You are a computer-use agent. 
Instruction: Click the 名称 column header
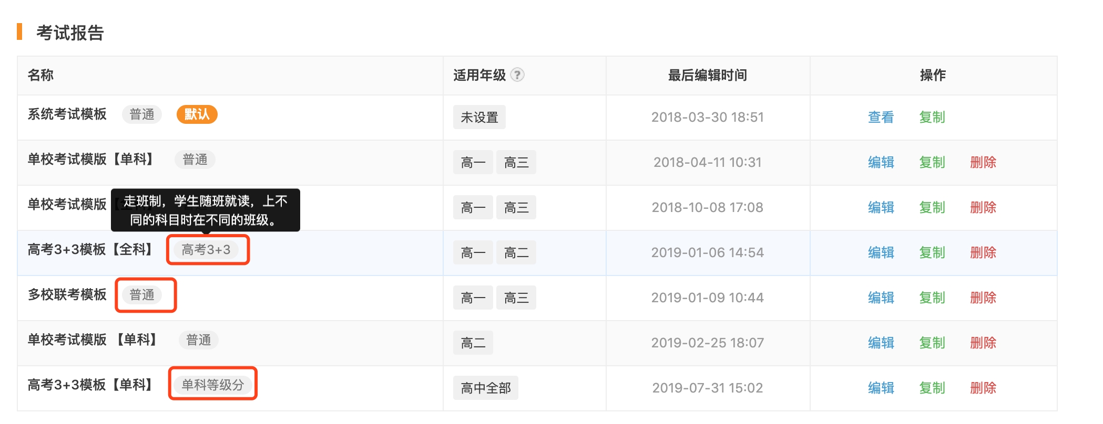pos(40,75)
